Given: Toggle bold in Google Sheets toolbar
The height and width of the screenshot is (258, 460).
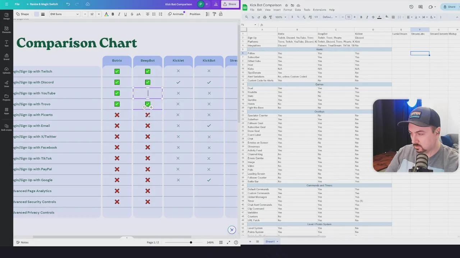Looking at the screenshot, I should [x=361, y=17].
